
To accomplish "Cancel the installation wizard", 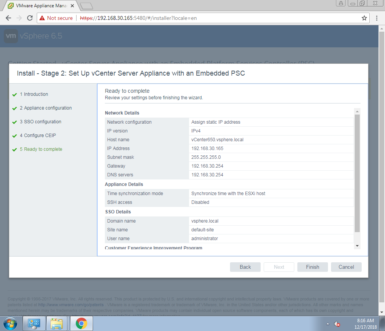I will 346,267.
